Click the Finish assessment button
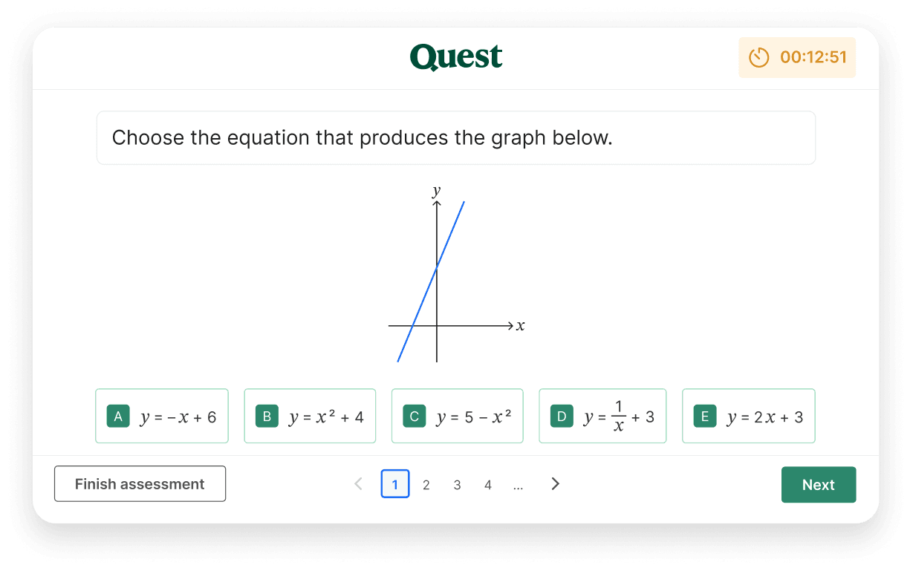This screenshot has height=568, width=910. coord(140,484)
